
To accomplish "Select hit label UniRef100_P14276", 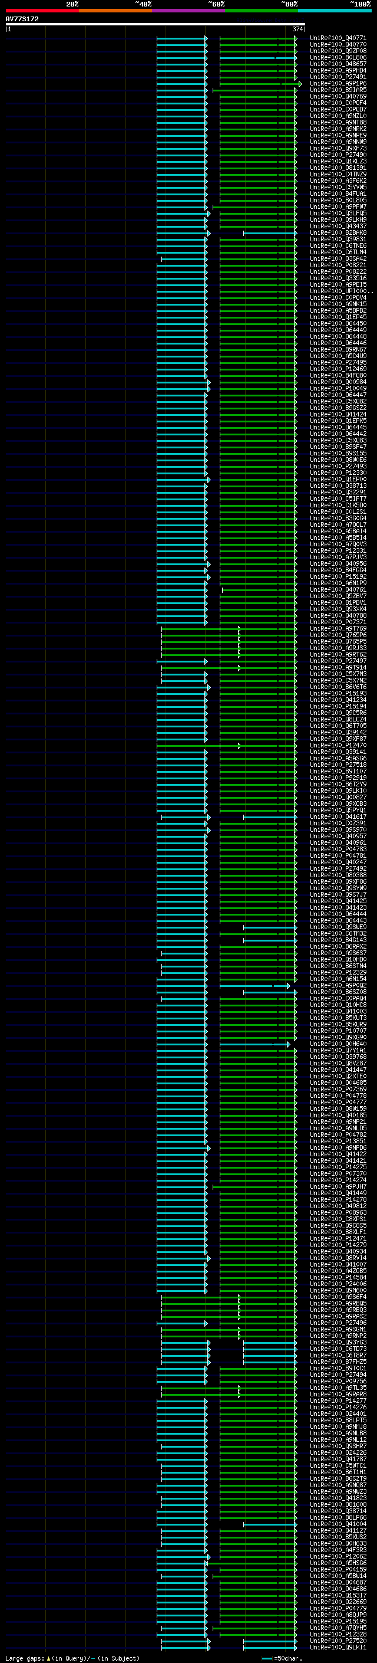I will coord(338,1408).
